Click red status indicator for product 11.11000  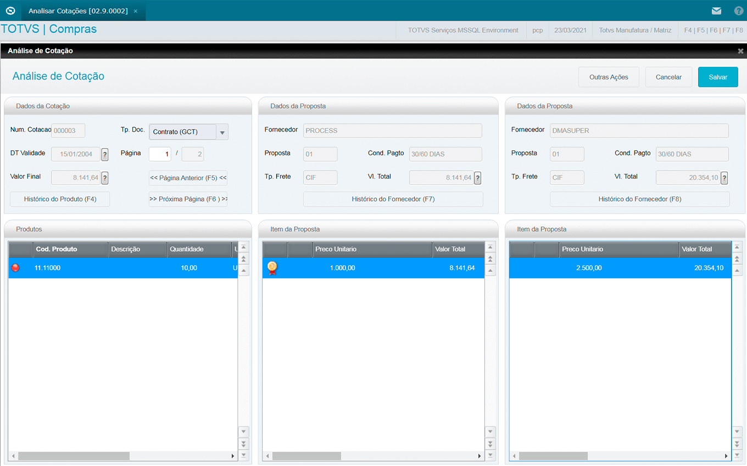15,268
